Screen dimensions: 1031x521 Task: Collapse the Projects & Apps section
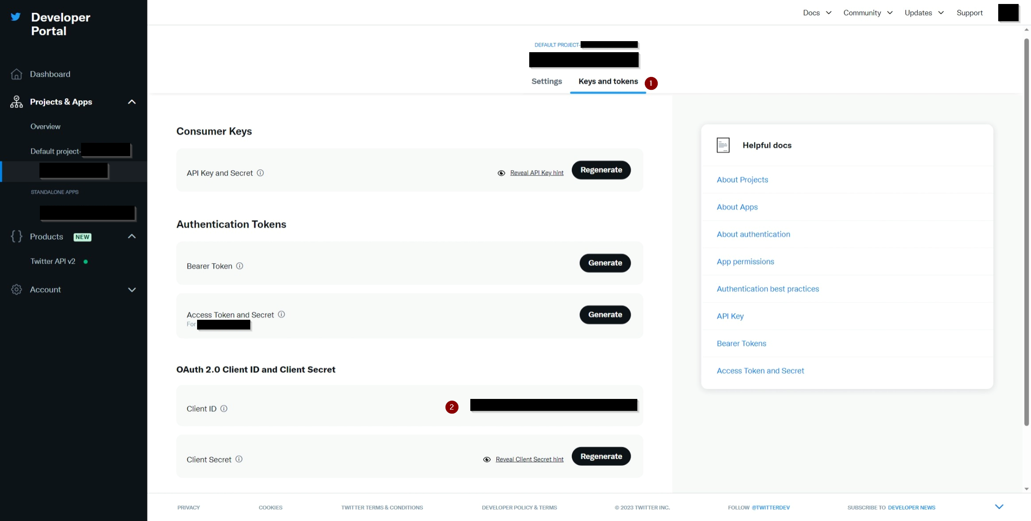click(132, 102)
